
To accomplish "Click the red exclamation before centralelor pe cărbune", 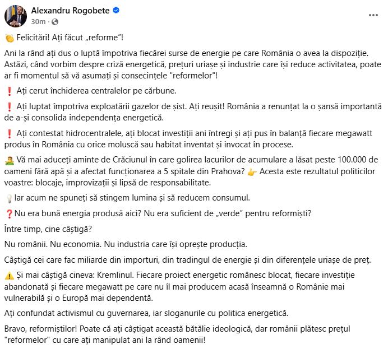I will point(10,91).
